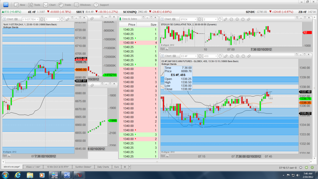Click the play/replay icon in ES #F chart
318x179 pixels.
(238, 56)
